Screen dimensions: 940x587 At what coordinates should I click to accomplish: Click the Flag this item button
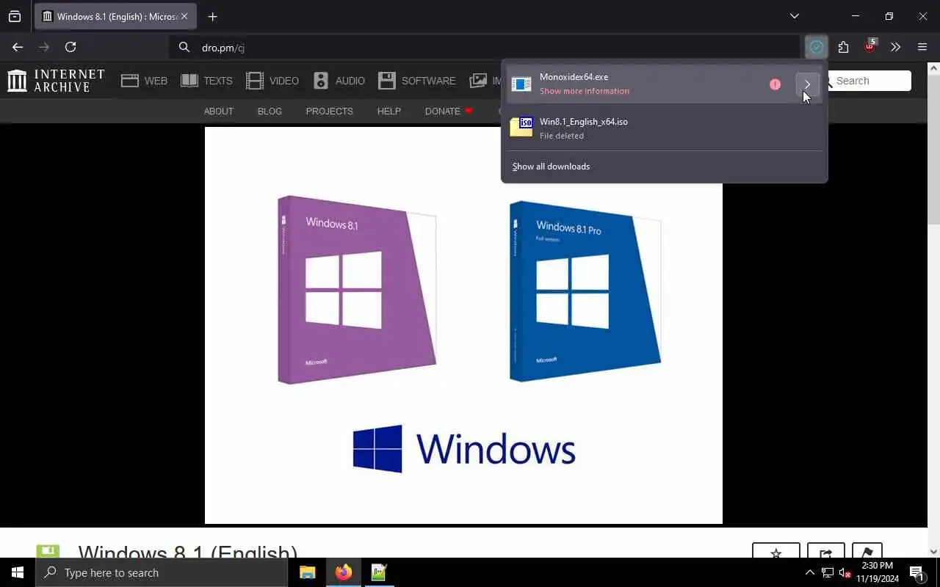pos(867,551)
